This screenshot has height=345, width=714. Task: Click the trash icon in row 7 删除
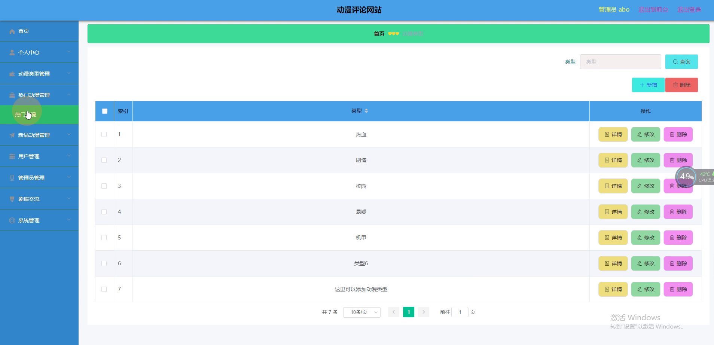coord(672,289)
